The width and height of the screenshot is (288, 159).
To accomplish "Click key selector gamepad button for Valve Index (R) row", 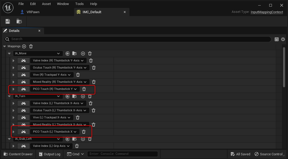I will 23,61.
